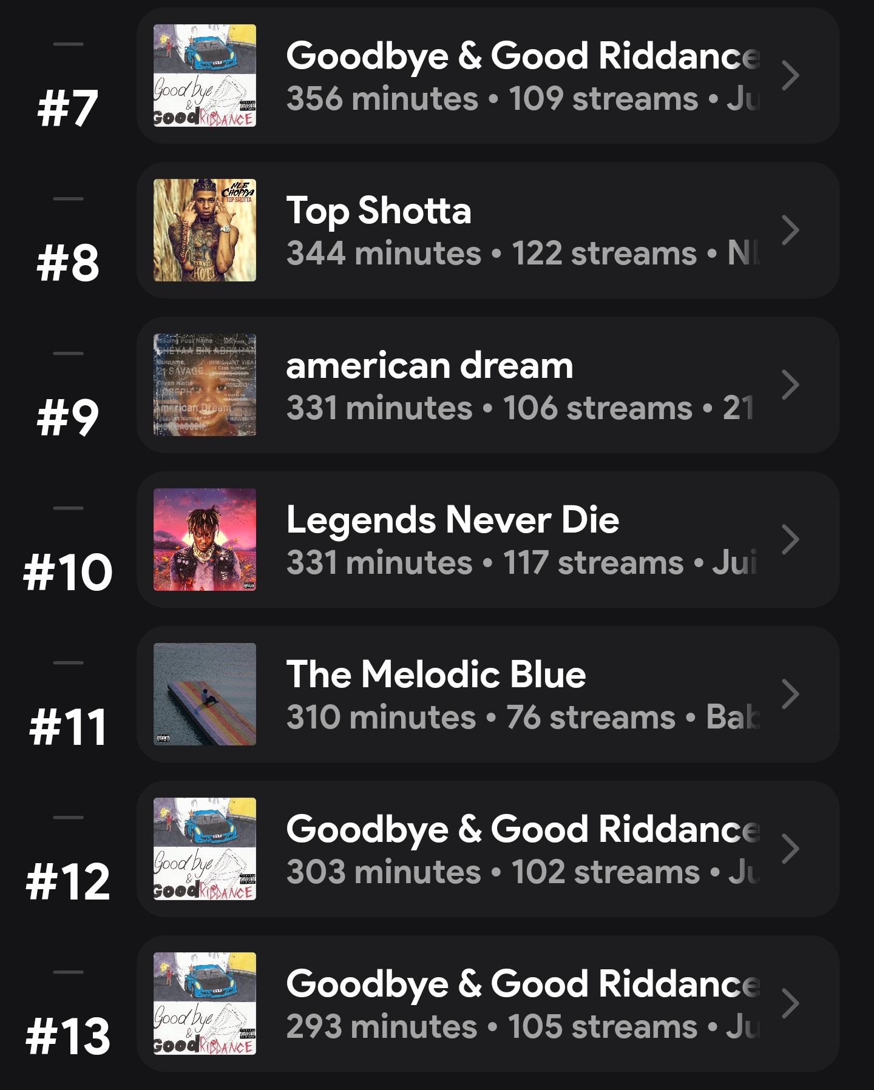Click the american dream album title
The width and height of the screenshot is (874, 1090).
[x=429, y=366]
